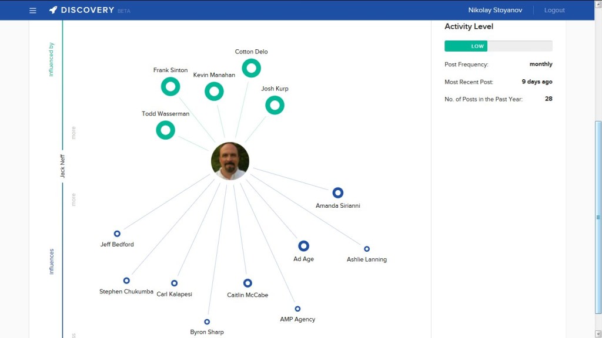The width and height of the screenshot is (602, 338).
Task: Select the Ad Age node circle
Action: tap(303, 246)
